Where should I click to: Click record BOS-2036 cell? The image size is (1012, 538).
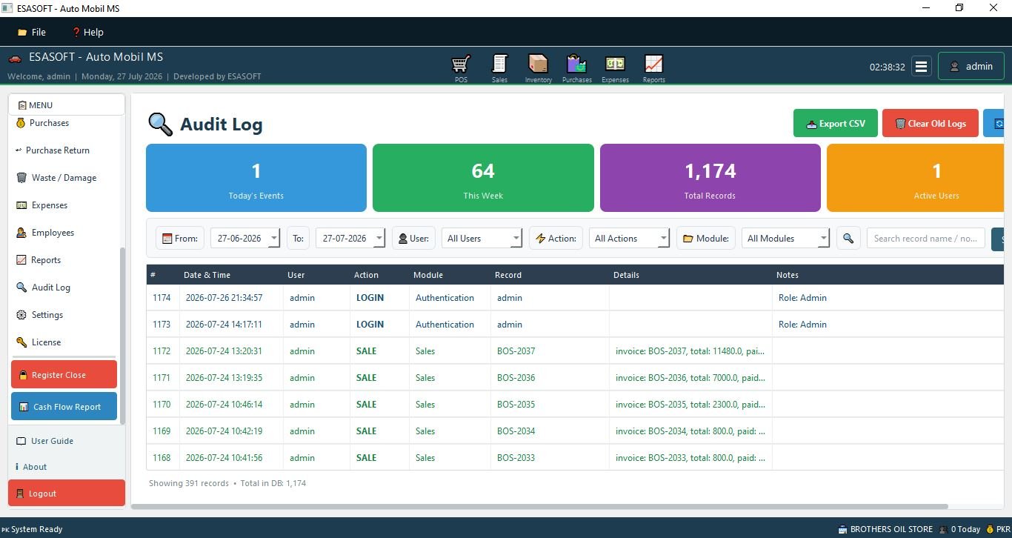550,377
